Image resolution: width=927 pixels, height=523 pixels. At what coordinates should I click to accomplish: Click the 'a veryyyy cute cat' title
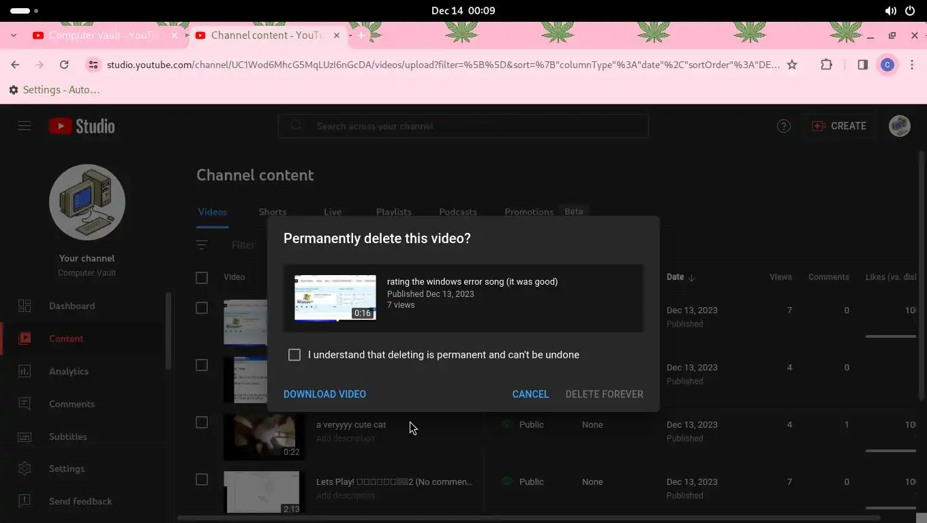coord(351,425)
